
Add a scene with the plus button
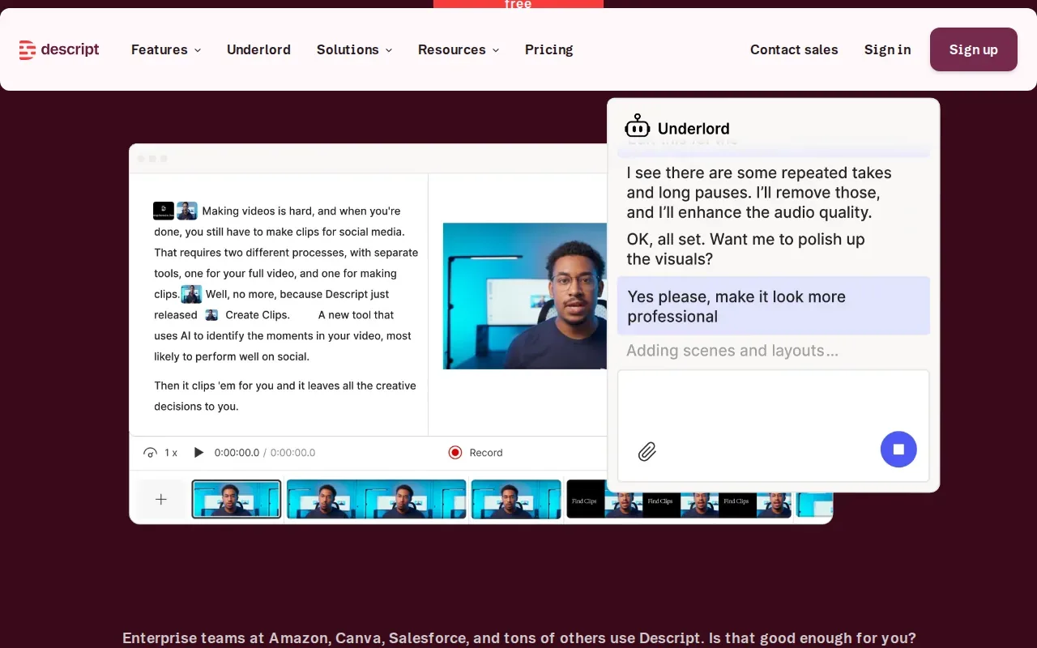[161, 500]
